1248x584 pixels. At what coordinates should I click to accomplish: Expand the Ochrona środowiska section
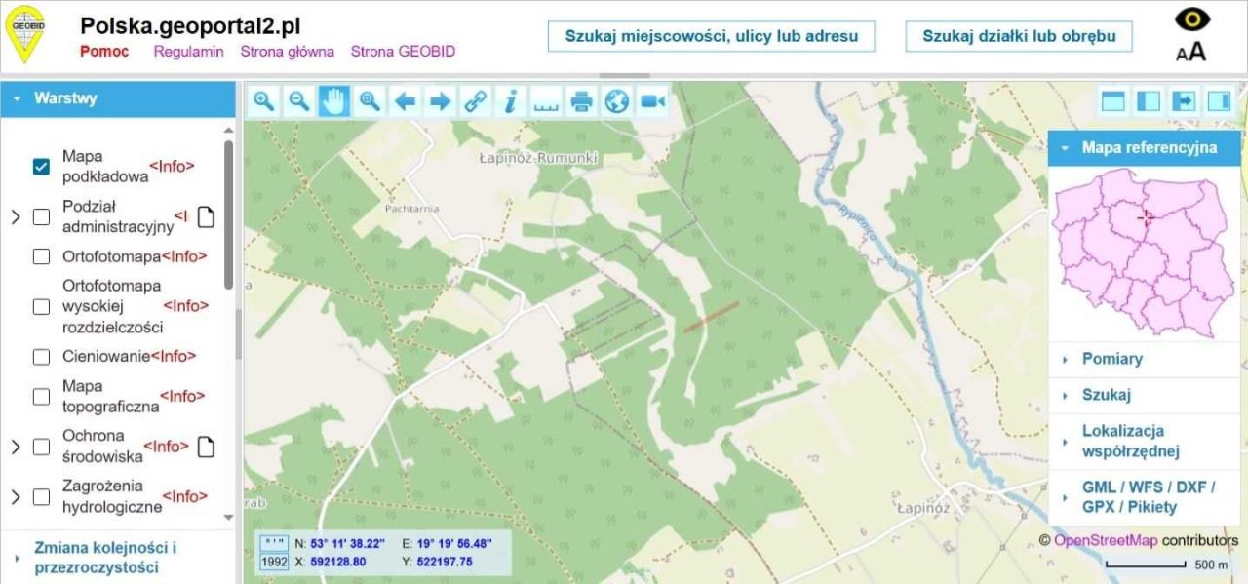(14, 447)
